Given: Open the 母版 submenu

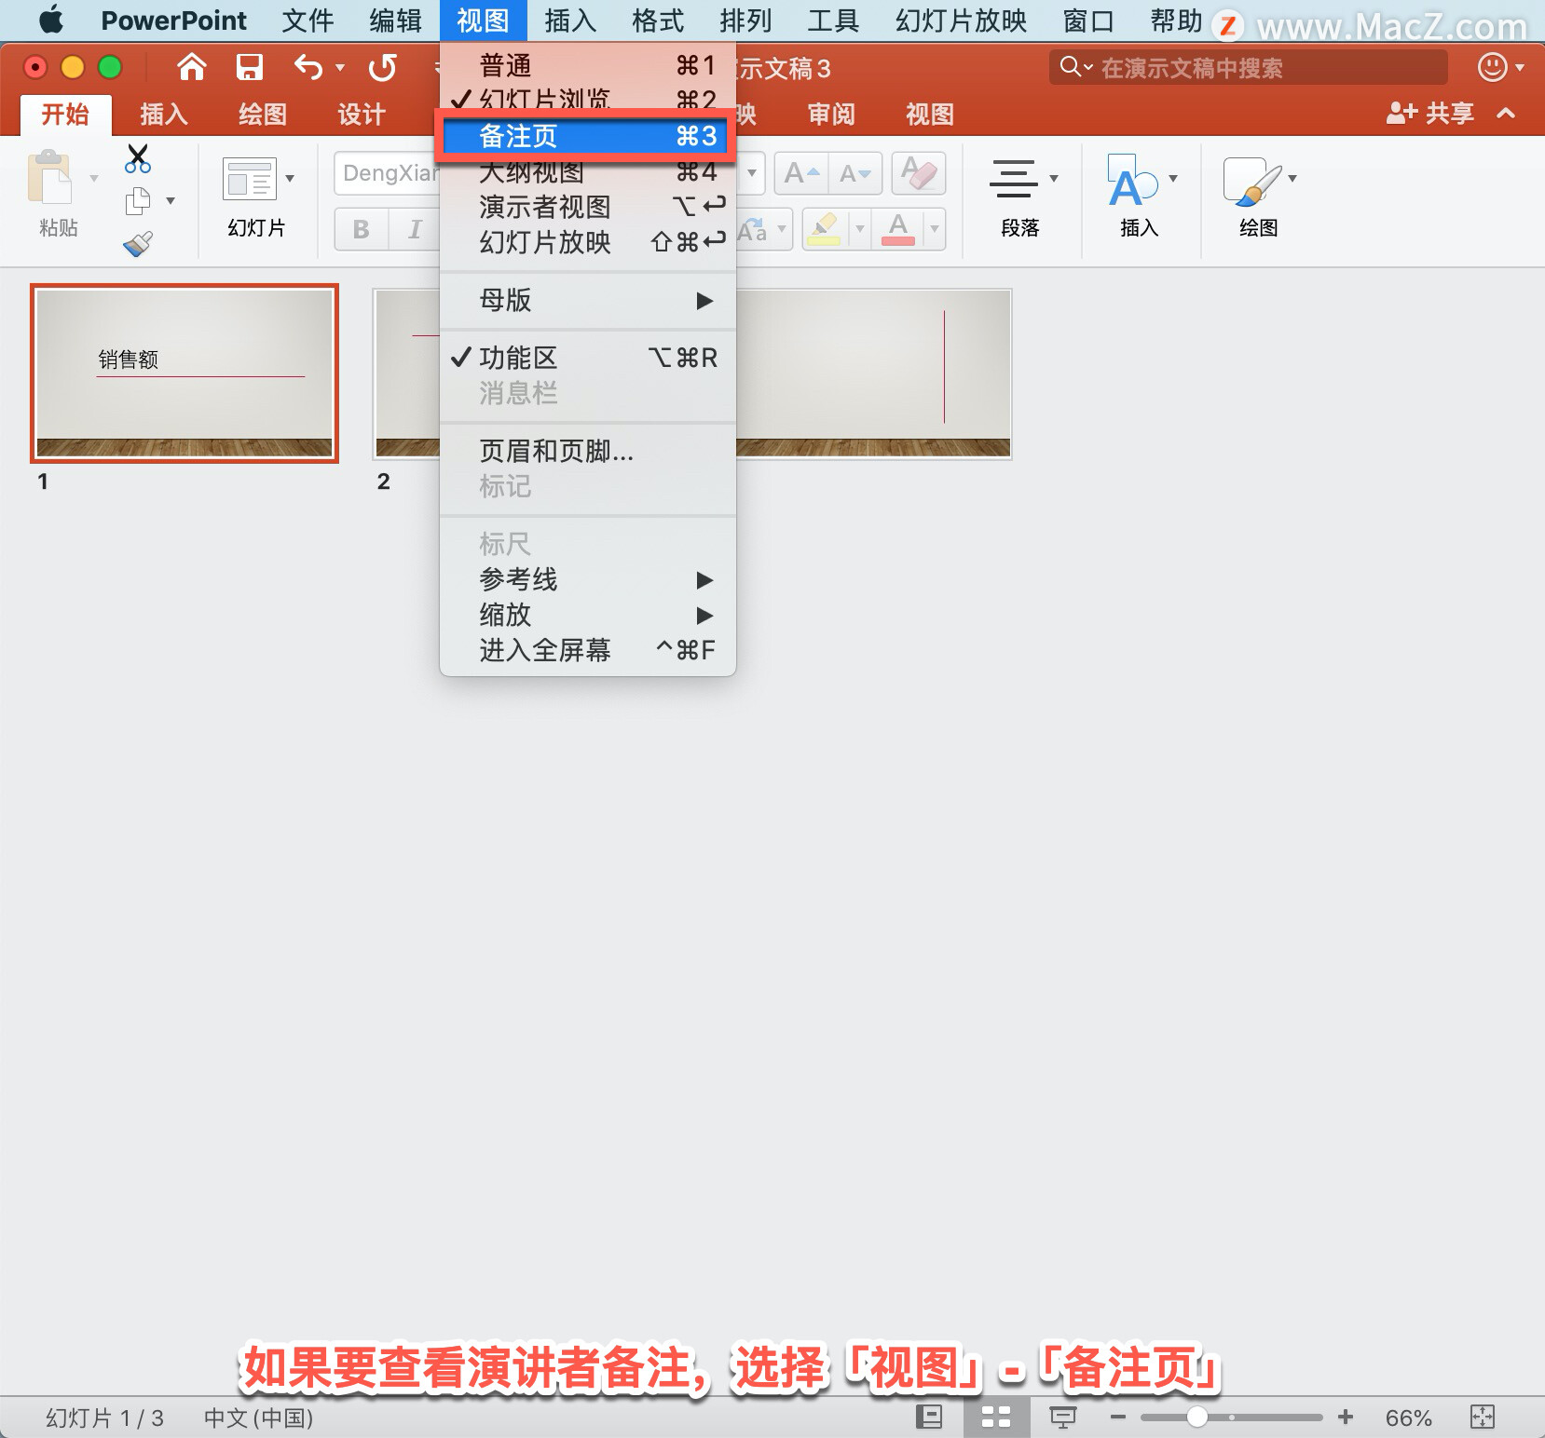Looking at the screenshot, I should click(587, 300).
